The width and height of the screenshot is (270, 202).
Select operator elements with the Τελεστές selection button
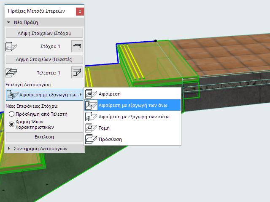coord(77,72)
